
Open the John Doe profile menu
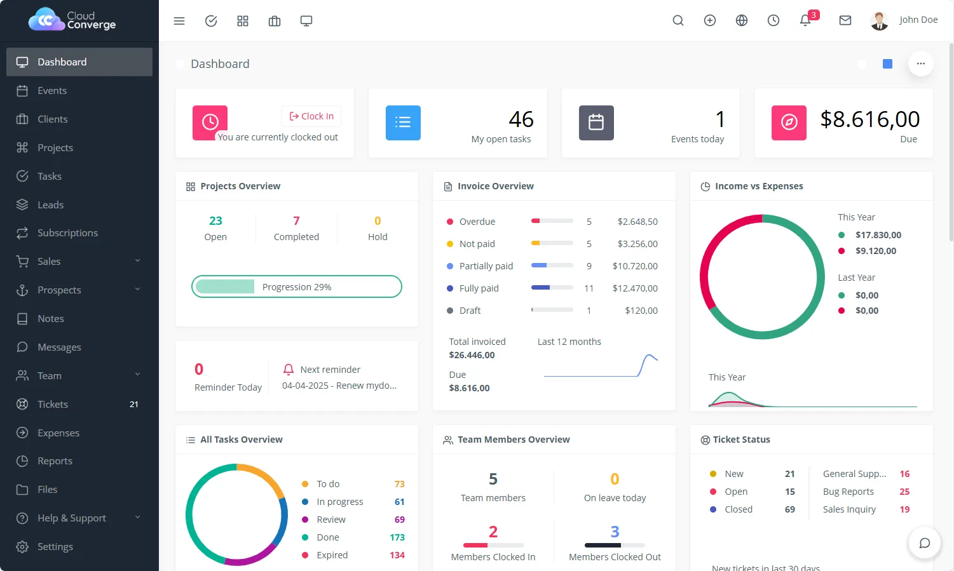click(904, 20)
